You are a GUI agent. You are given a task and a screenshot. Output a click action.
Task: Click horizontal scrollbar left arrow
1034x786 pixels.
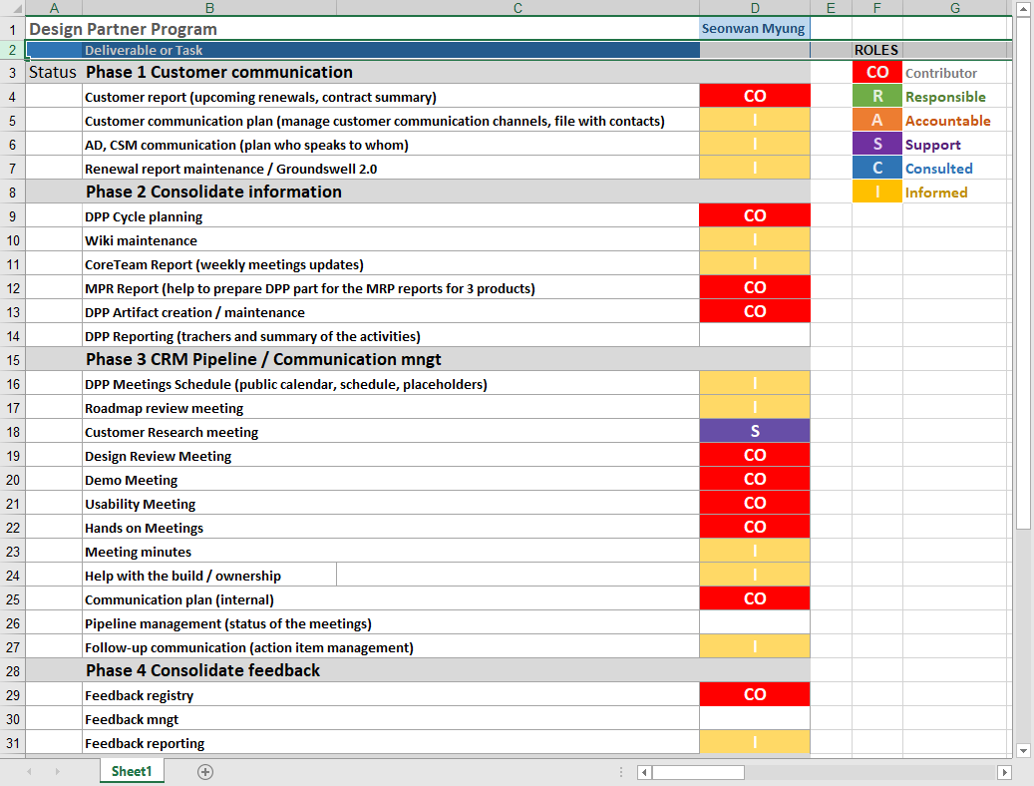(x=644, y=771)
